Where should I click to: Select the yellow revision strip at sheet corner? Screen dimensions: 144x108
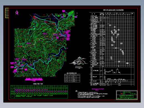pos(7,13)
